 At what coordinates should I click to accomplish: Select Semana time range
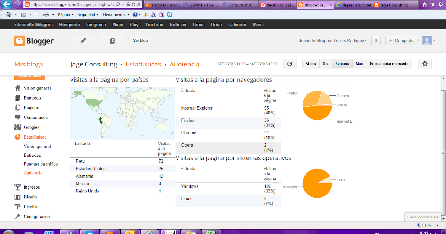click(342, 64)
